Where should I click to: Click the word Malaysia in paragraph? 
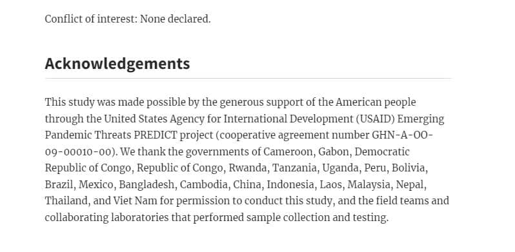click(369, 185)
